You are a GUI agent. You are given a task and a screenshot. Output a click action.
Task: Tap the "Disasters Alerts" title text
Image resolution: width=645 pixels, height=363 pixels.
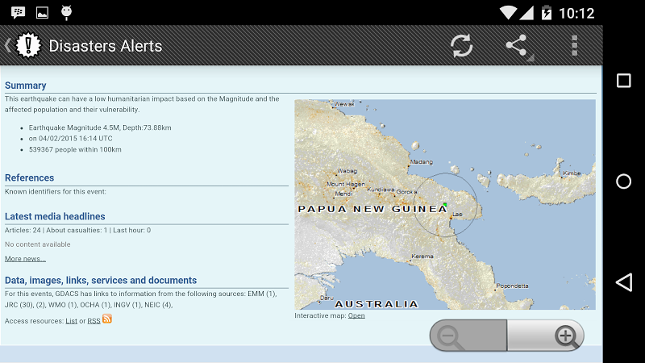point(106,46)
